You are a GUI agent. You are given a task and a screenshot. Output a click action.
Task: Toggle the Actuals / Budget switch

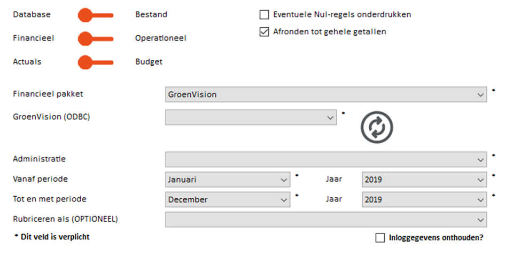click(96, 62)
